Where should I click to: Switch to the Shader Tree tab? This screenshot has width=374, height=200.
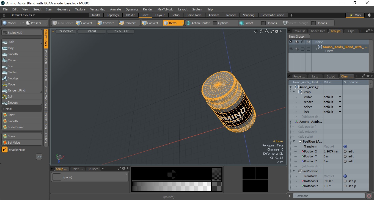click(x=317, y=31)
